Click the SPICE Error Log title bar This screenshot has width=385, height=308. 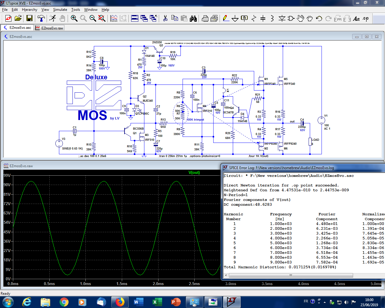303,168
